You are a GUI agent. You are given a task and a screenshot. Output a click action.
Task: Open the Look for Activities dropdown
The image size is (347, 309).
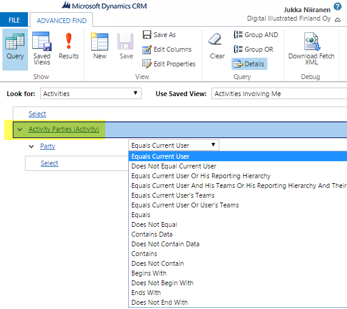pos(91,94)
